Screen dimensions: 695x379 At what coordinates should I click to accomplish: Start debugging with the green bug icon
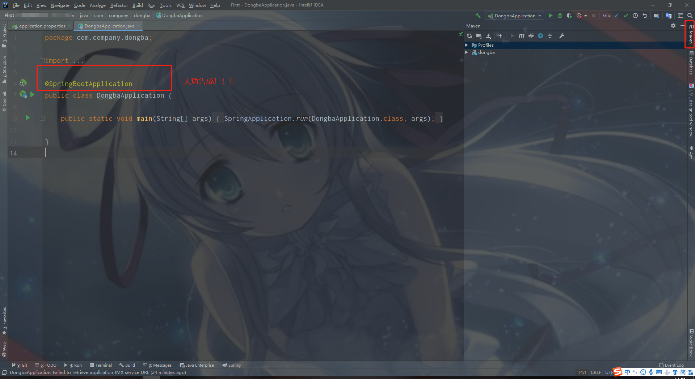tap(560, 16)
